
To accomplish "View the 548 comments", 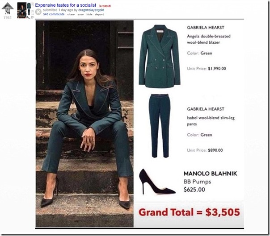I will tap(54, 14).
